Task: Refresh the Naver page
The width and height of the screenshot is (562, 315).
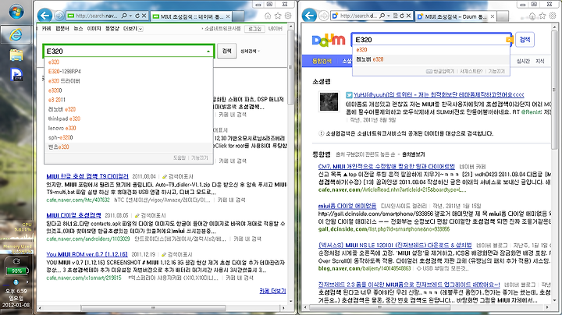Action: (x=137, y=16)
